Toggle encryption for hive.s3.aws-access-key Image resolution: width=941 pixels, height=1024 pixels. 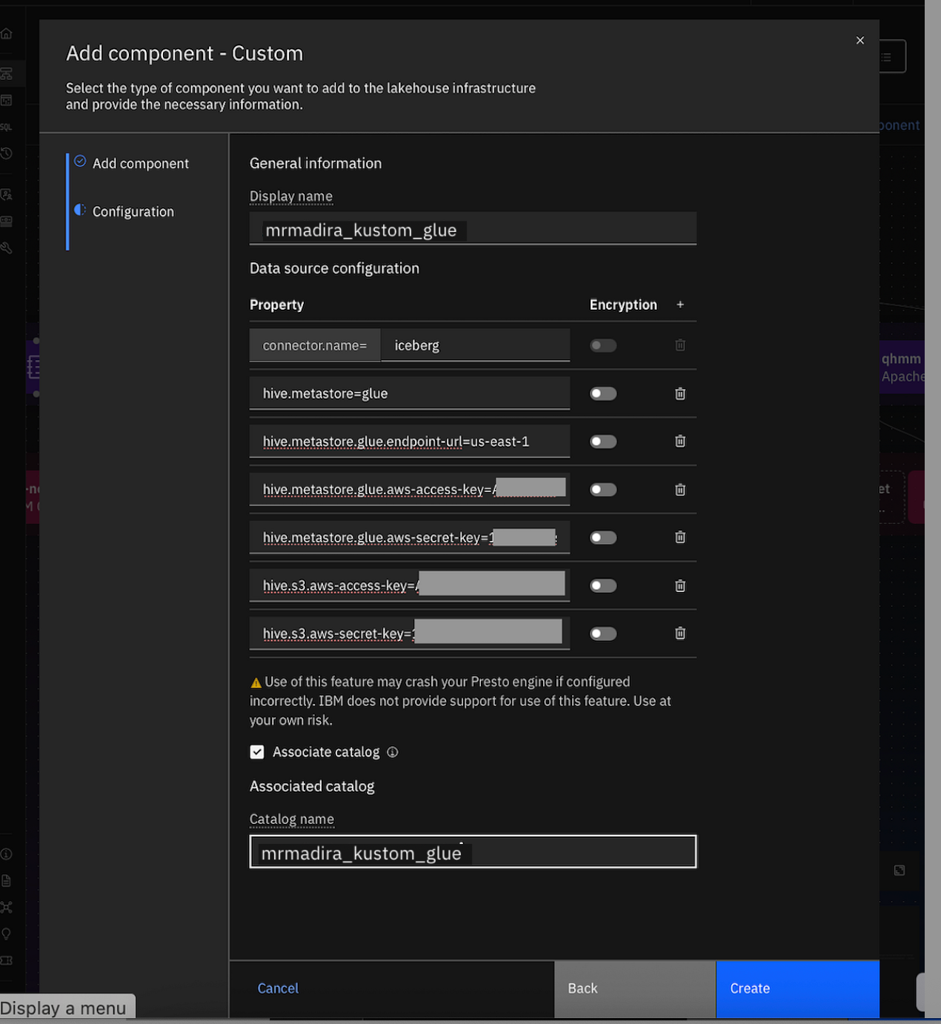603,585
